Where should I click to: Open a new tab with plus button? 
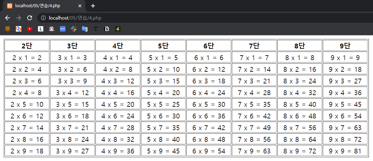(x=93, y=6)
